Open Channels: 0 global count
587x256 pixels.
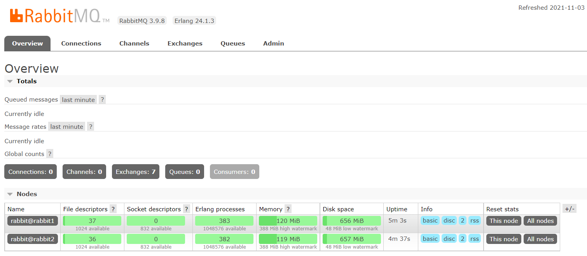(84, 172)
